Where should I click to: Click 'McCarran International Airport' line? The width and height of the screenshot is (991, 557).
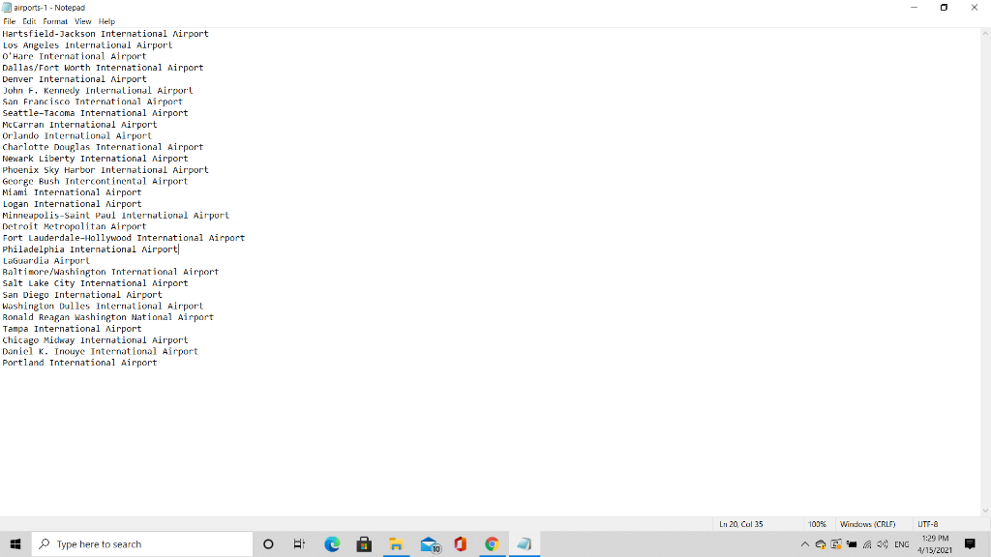coord(79,125)
